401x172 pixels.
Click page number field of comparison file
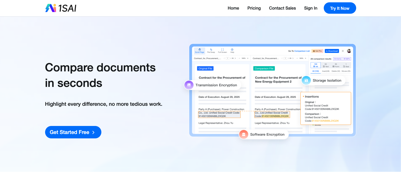pyautogui.click(x=286, y=58)
